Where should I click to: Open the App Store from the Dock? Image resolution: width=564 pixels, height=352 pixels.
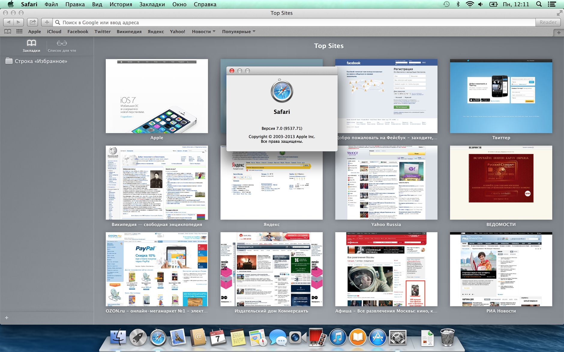click(x=378, y=338)
